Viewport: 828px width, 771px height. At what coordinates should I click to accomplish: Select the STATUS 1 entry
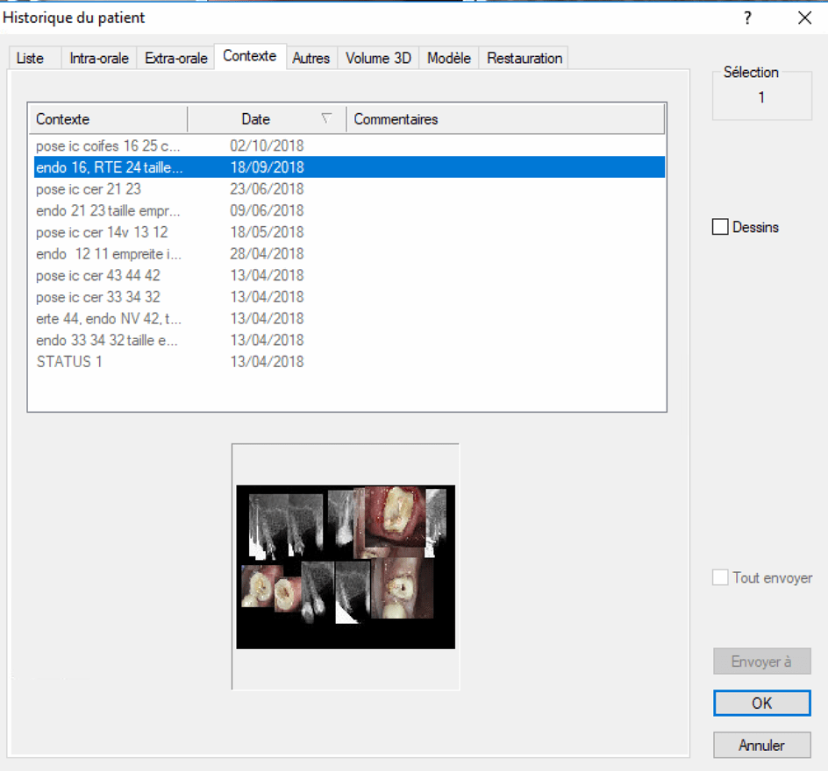tap(69, 362)
